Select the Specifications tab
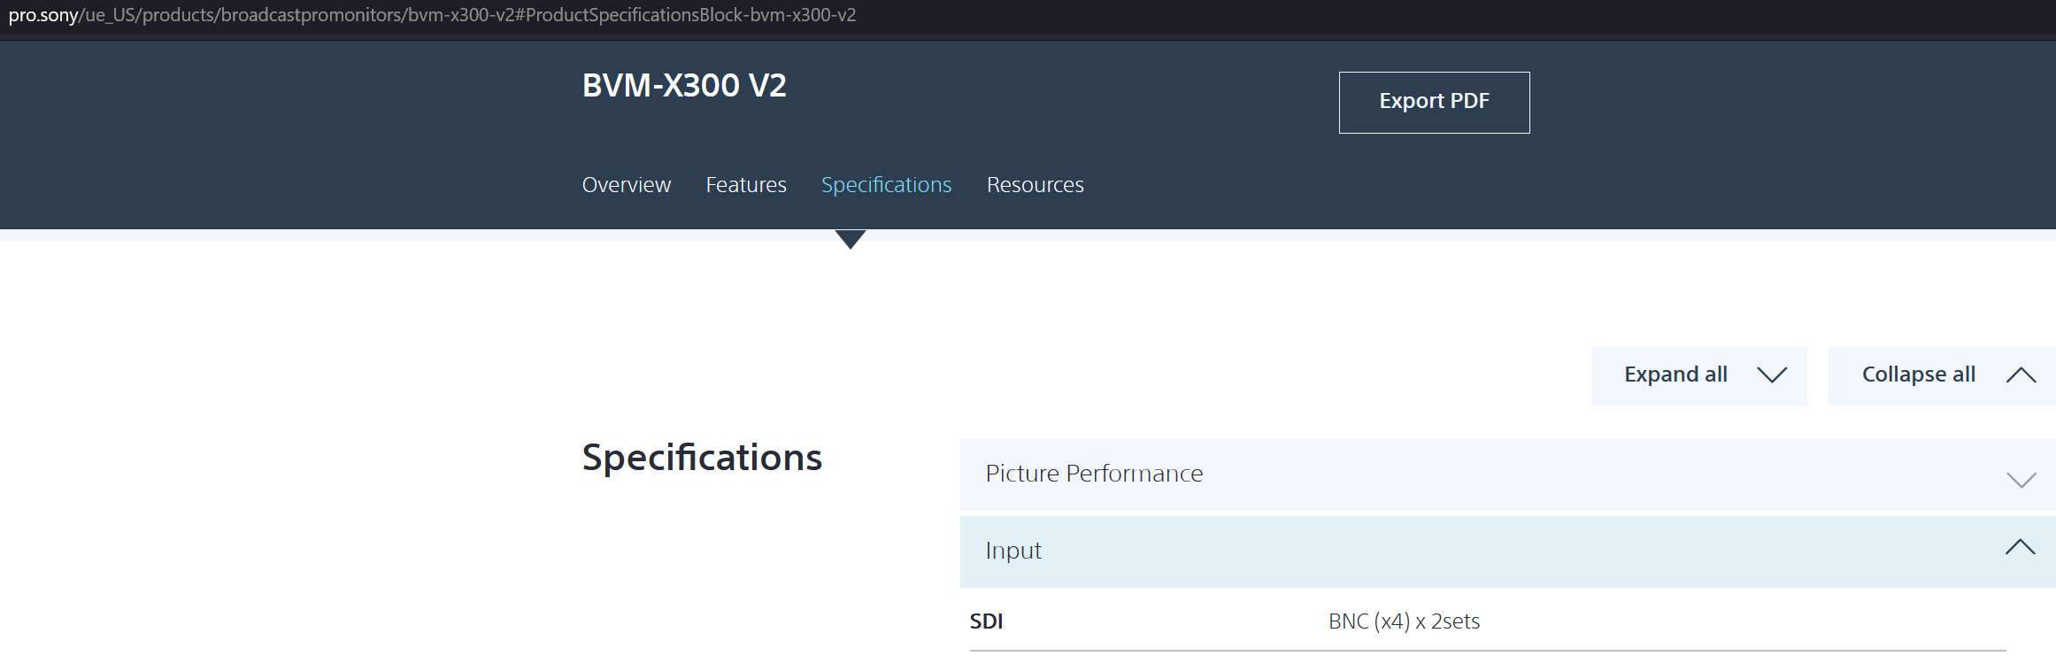2056x656 pixels. click(886, 185)
